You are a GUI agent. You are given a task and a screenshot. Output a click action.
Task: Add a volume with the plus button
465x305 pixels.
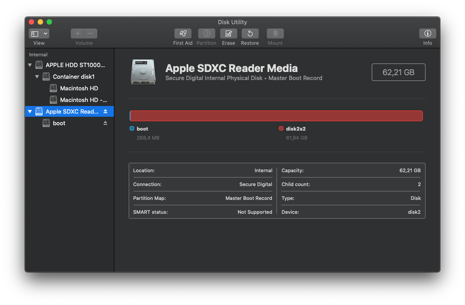pos(78,34)
